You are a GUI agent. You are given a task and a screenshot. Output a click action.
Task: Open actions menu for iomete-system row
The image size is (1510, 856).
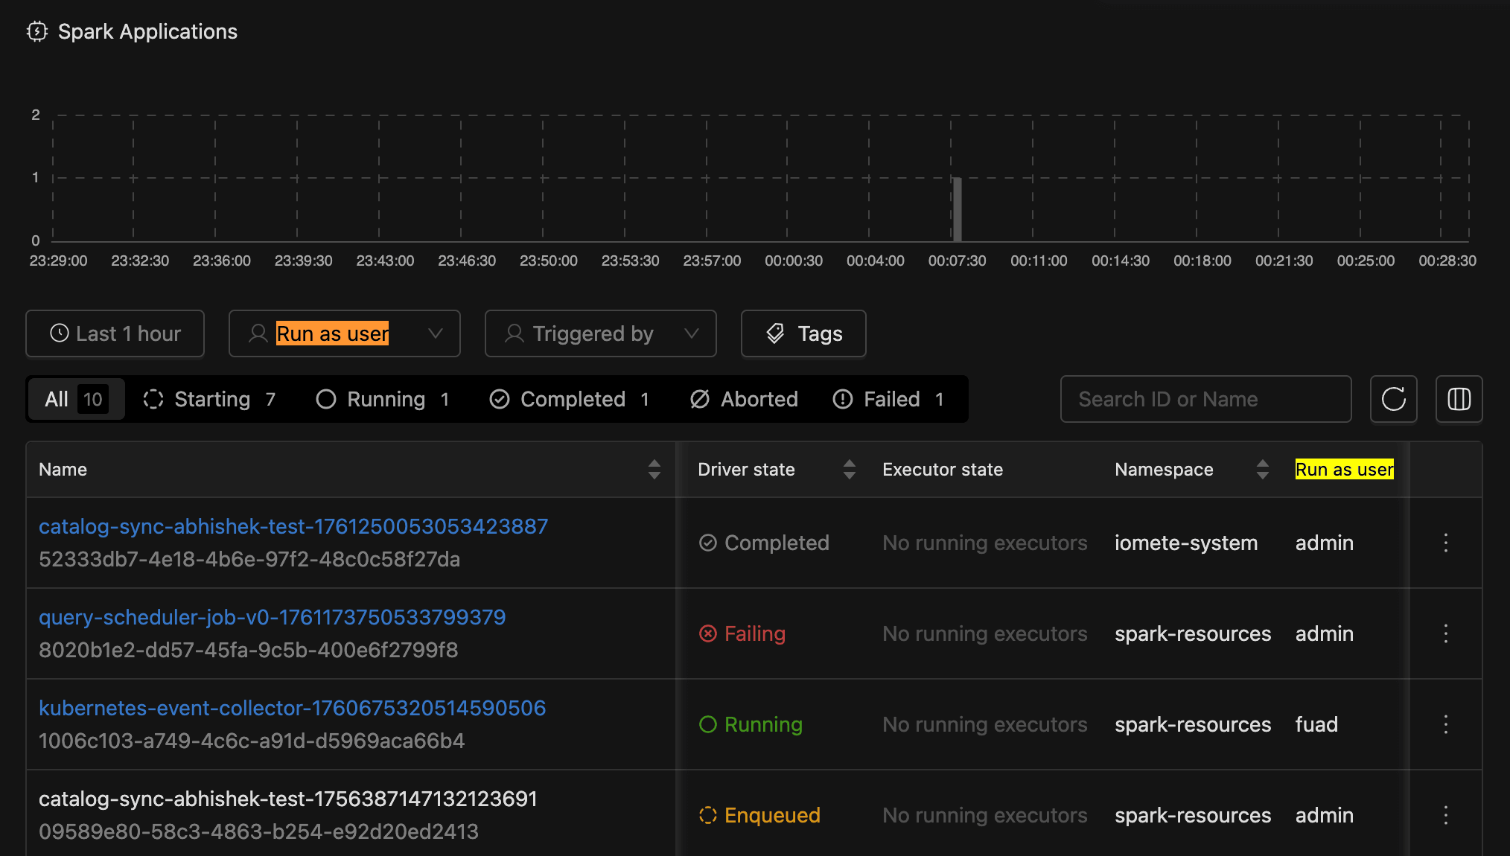(x=1446, y=543)
